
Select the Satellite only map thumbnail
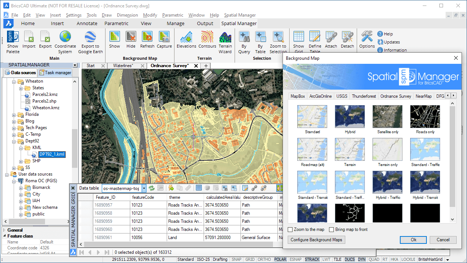click(x=388, y=117)
